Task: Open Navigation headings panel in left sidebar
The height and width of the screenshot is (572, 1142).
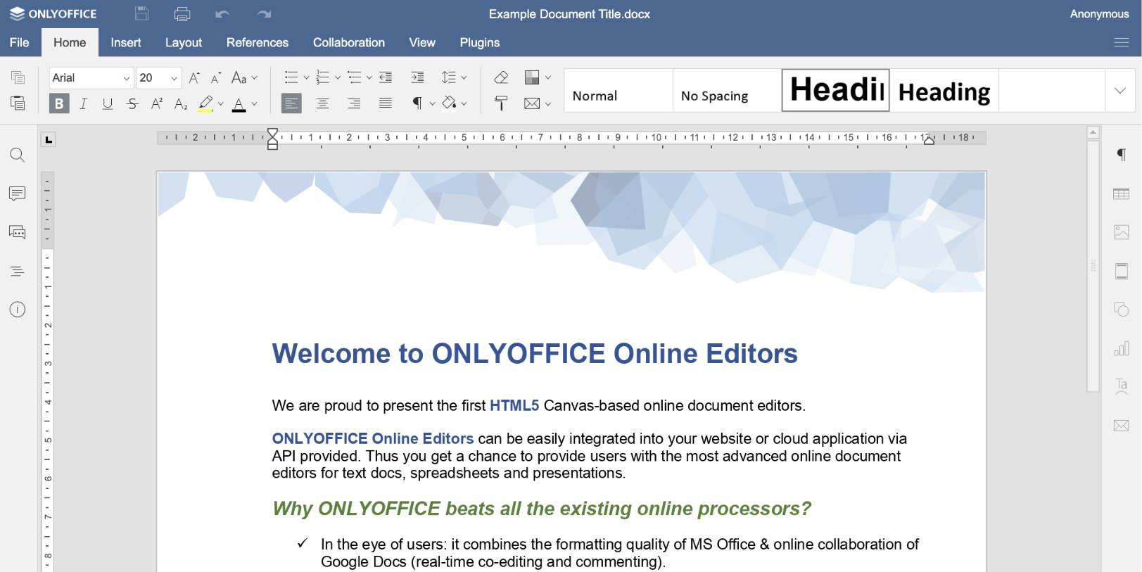Action: 18,271
